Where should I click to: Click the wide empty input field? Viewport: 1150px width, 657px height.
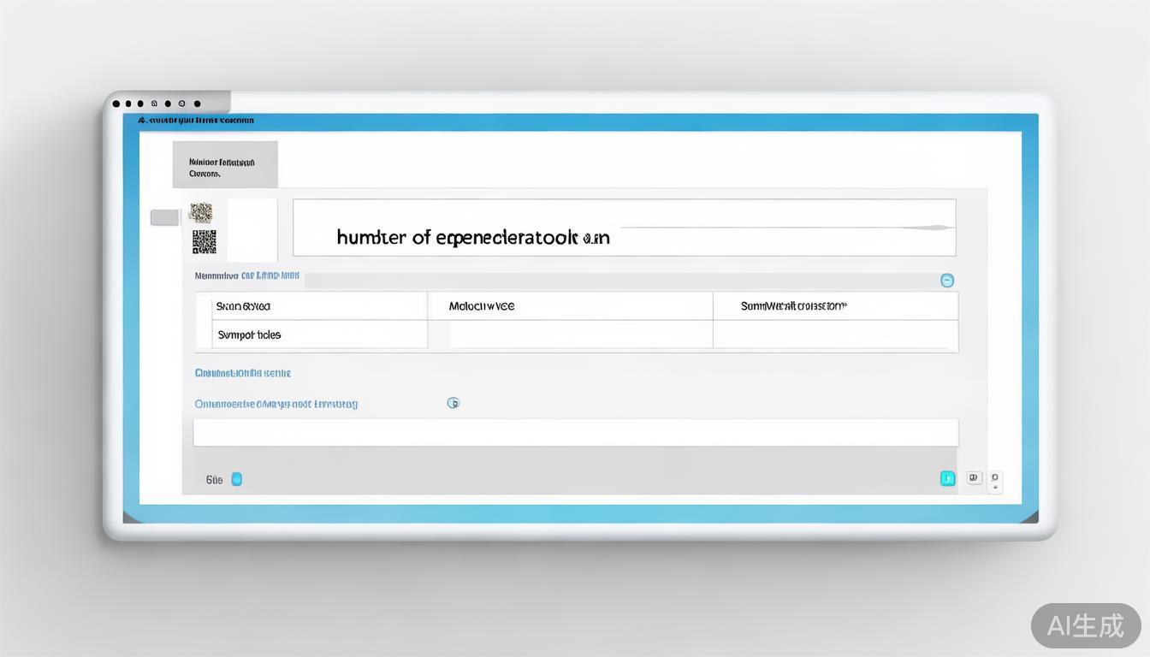575,433
